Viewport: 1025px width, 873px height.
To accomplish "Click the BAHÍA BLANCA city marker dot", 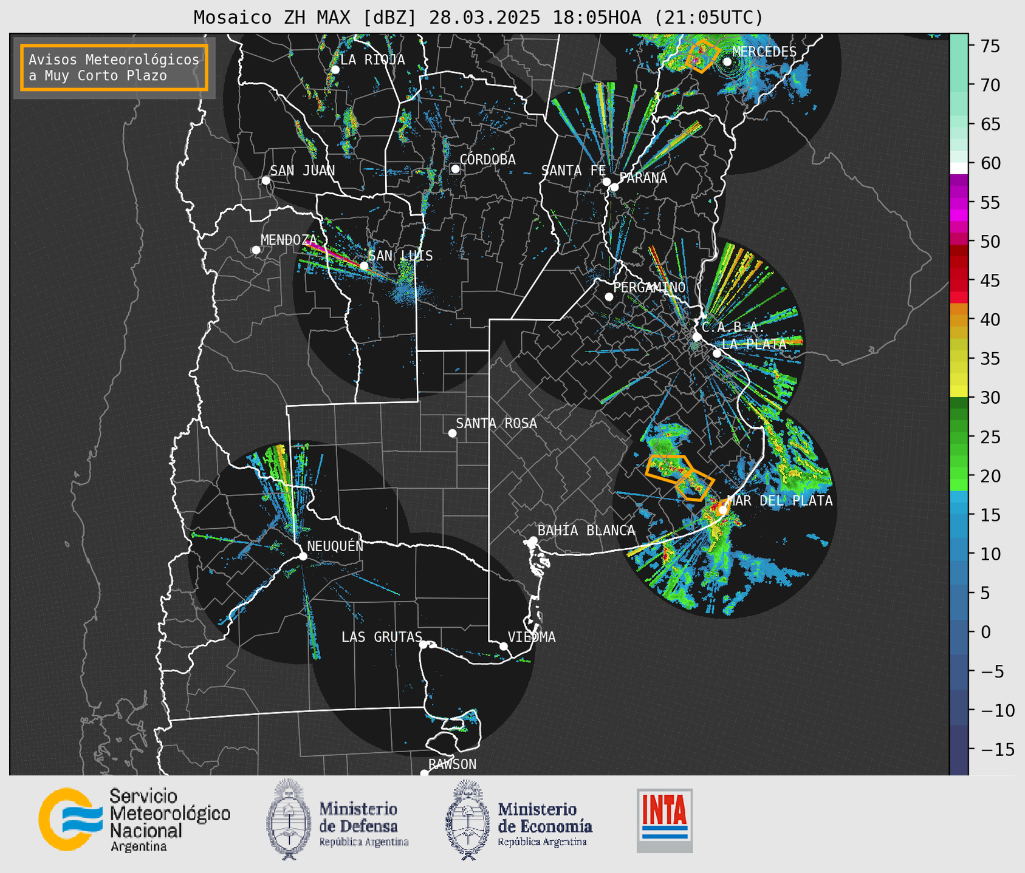I will [533, 540].
